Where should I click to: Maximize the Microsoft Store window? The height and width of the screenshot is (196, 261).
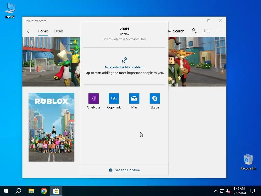pos(209,21)
